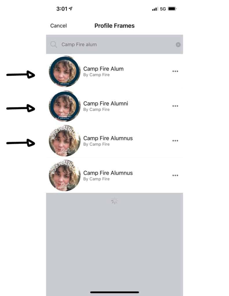
Task: Open more options for first Camp Fire Alumnus
Action: (175, 141)
